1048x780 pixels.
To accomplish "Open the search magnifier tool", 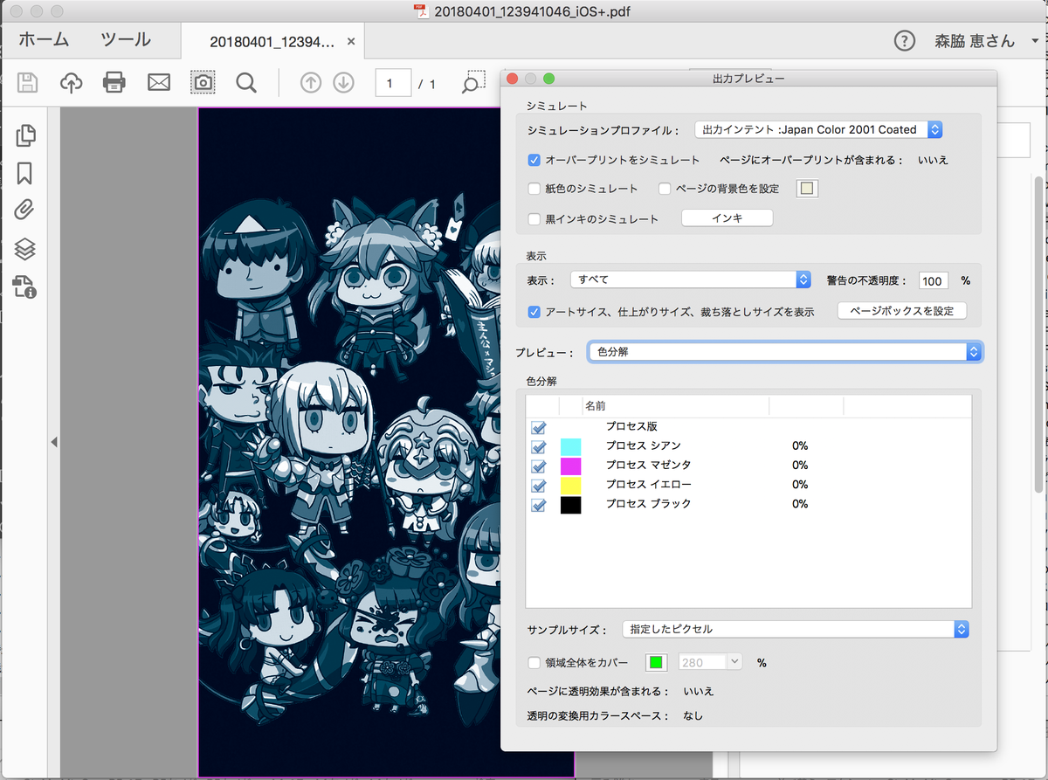I will pyautogui.click(x=246, y=83).
